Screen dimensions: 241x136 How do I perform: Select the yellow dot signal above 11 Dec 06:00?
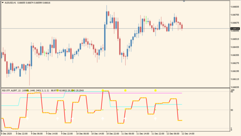(x=125, y=91)
